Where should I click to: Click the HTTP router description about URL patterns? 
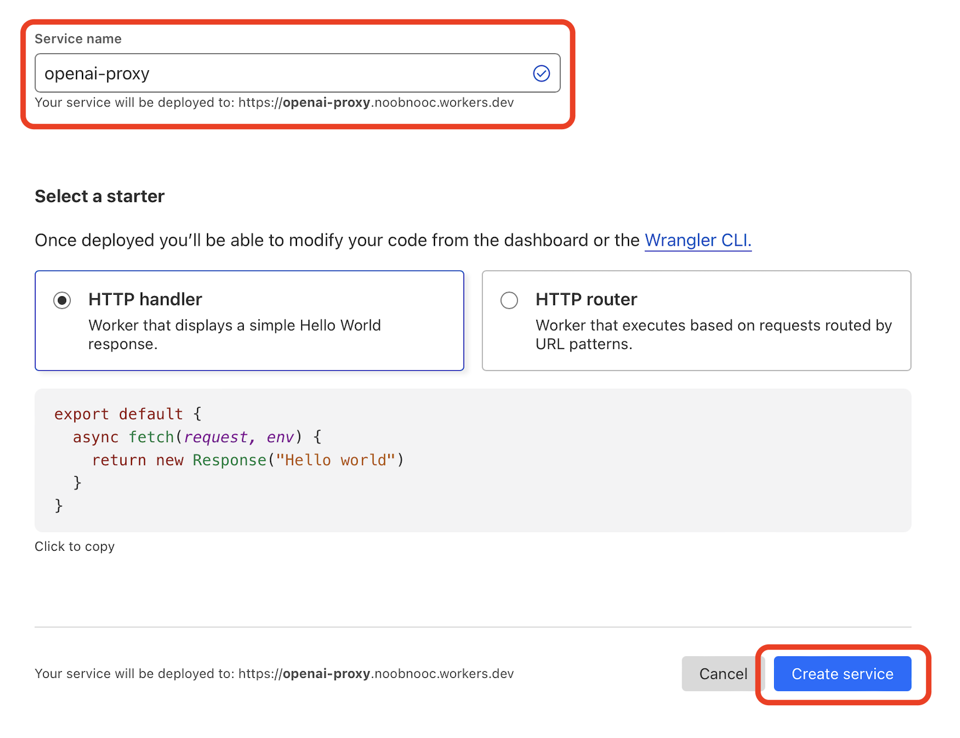tap(713, 334)
